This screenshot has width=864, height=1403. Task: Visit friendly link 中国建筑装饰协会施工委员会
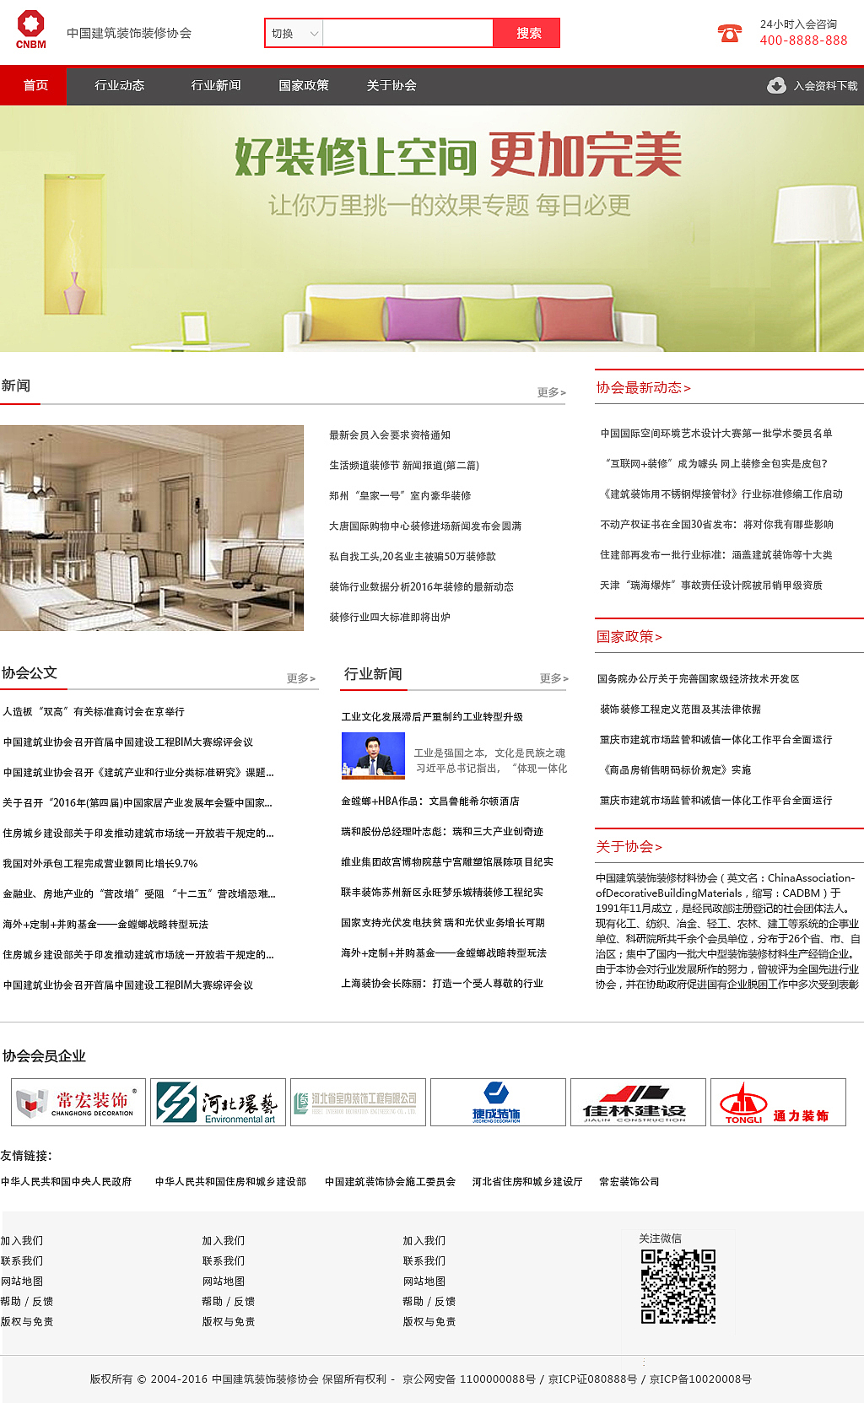(x=390, y=1182)
